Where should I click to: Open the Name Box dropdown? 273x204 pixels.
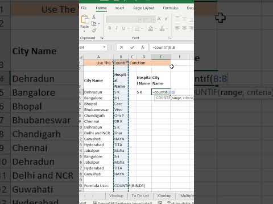(104, 47)
